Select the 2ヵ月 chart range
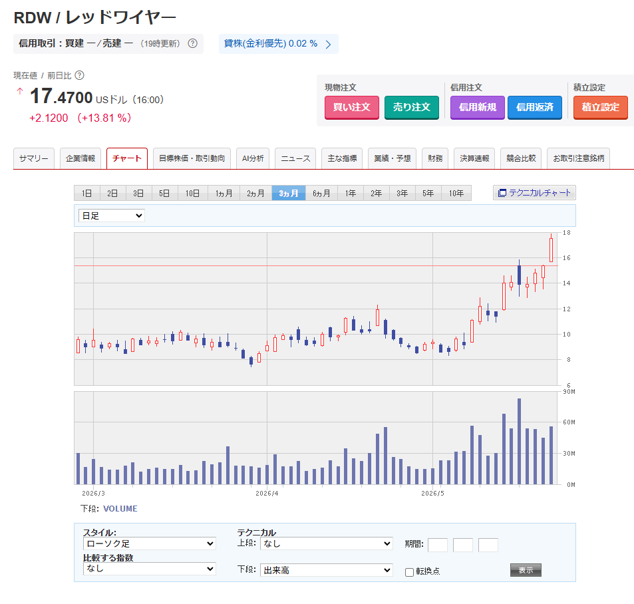The height and width of the screenshot is (604, 634). tap(256, 194)
